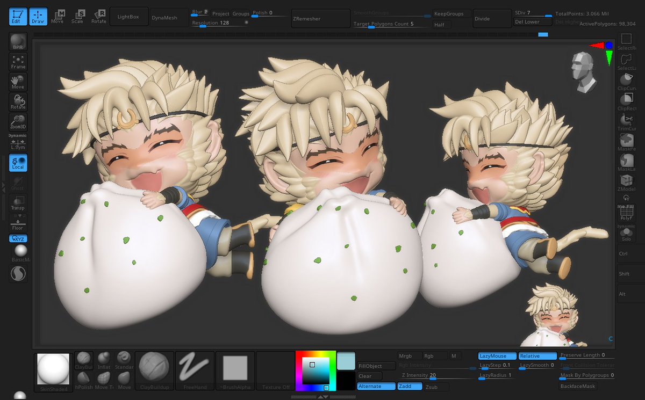Choose the Move view navigation icon in left shelf
Screen dimensions: 645x400
pyautogui.click(x=18, y=82)
